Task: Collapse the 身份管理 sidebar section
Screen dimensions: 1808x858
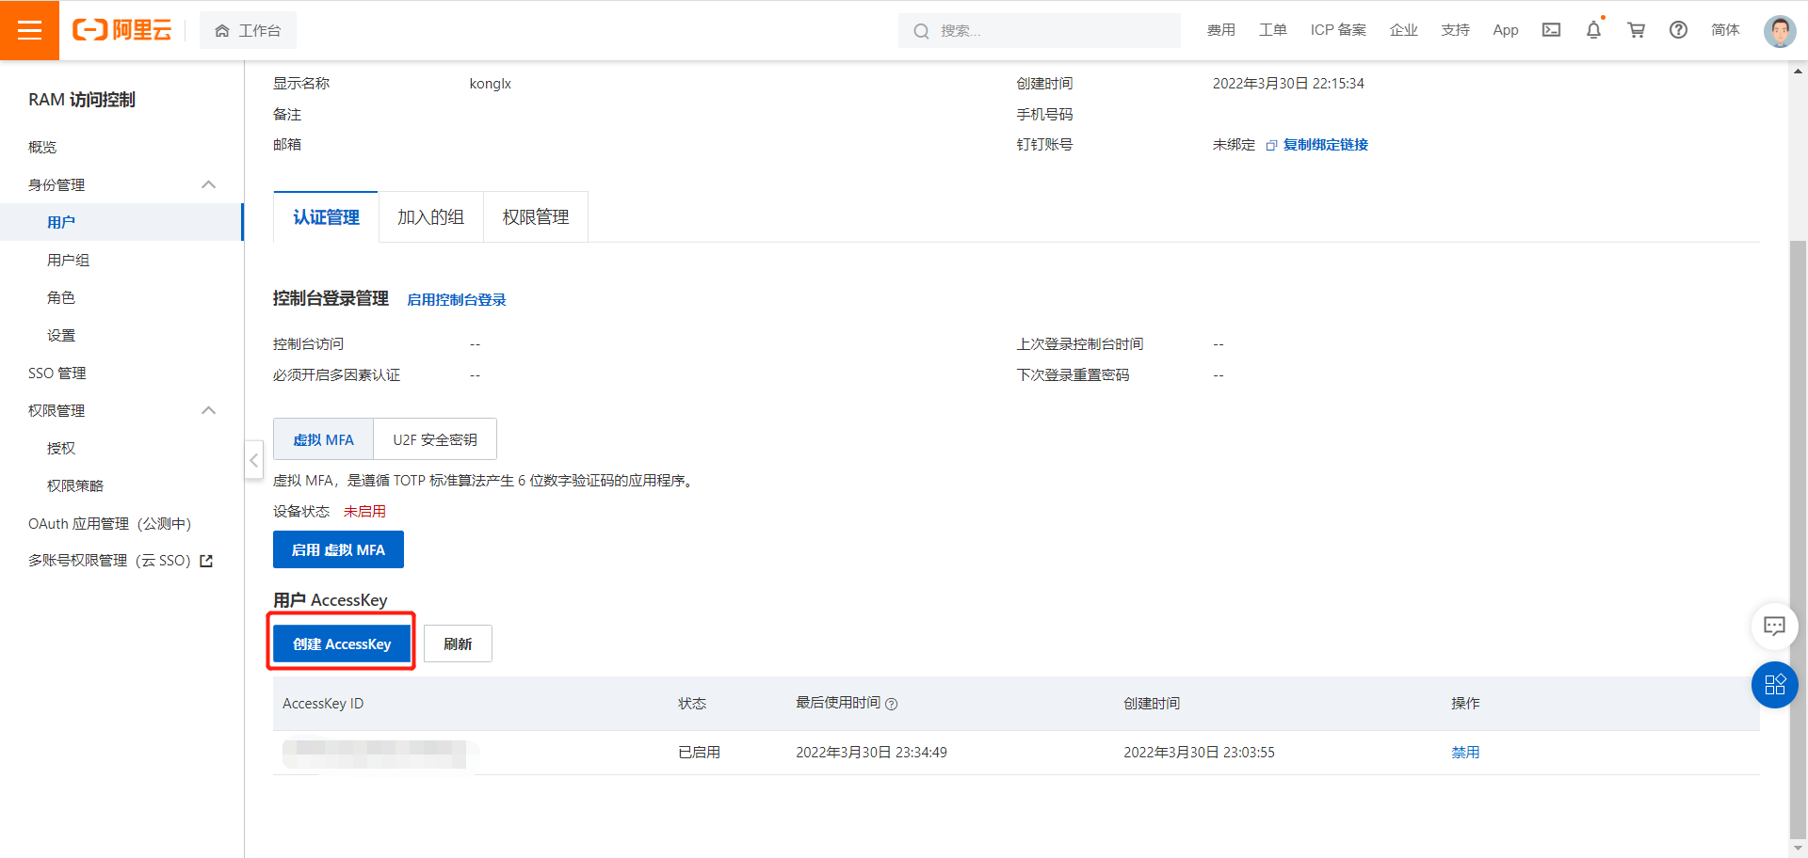Action: click(x=209, y=185)
